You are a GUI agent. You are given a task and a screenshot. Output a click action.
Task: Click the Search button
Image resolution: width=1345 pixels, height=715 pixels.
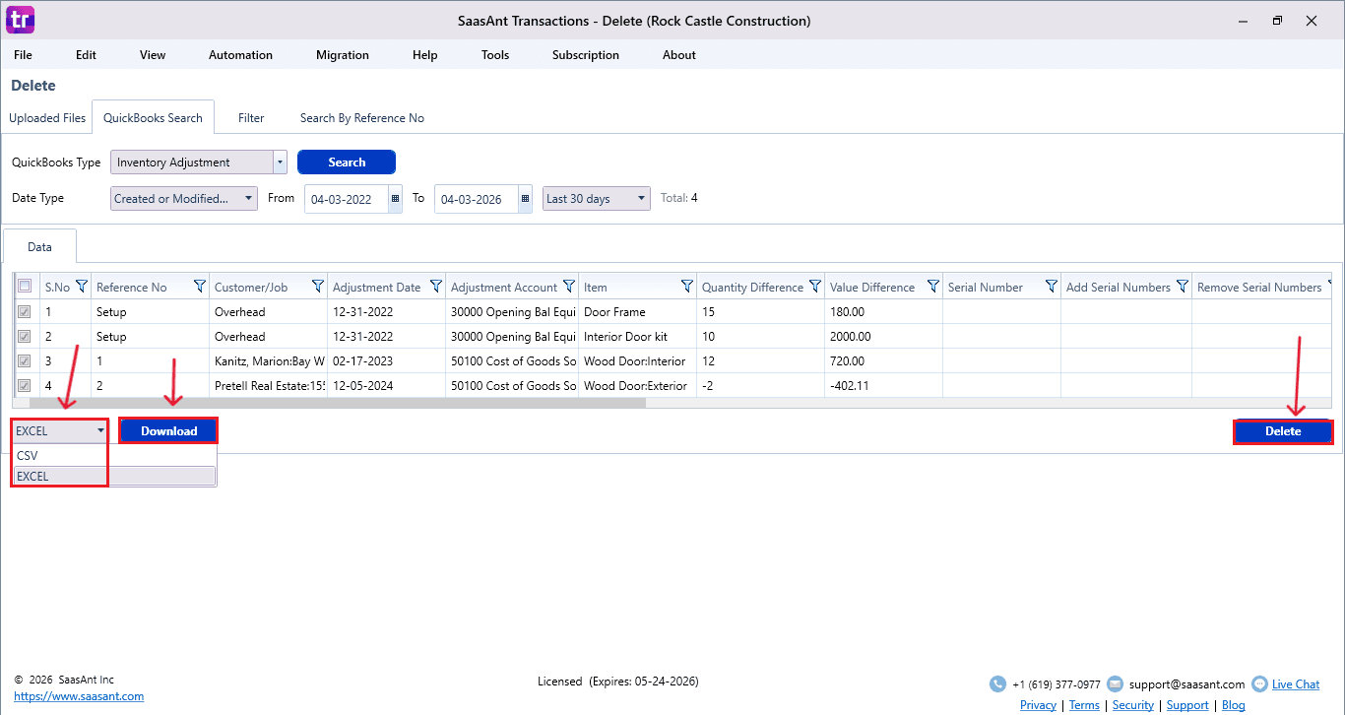347,162
